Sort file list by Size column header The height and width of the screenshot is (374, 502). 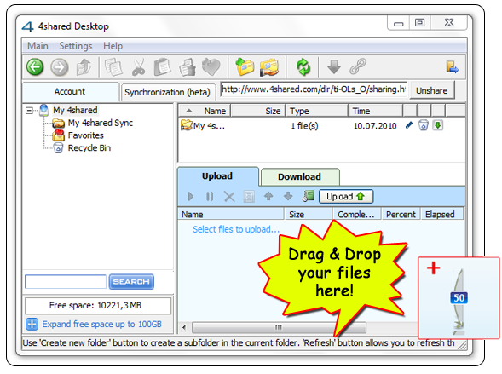[257, 111]
